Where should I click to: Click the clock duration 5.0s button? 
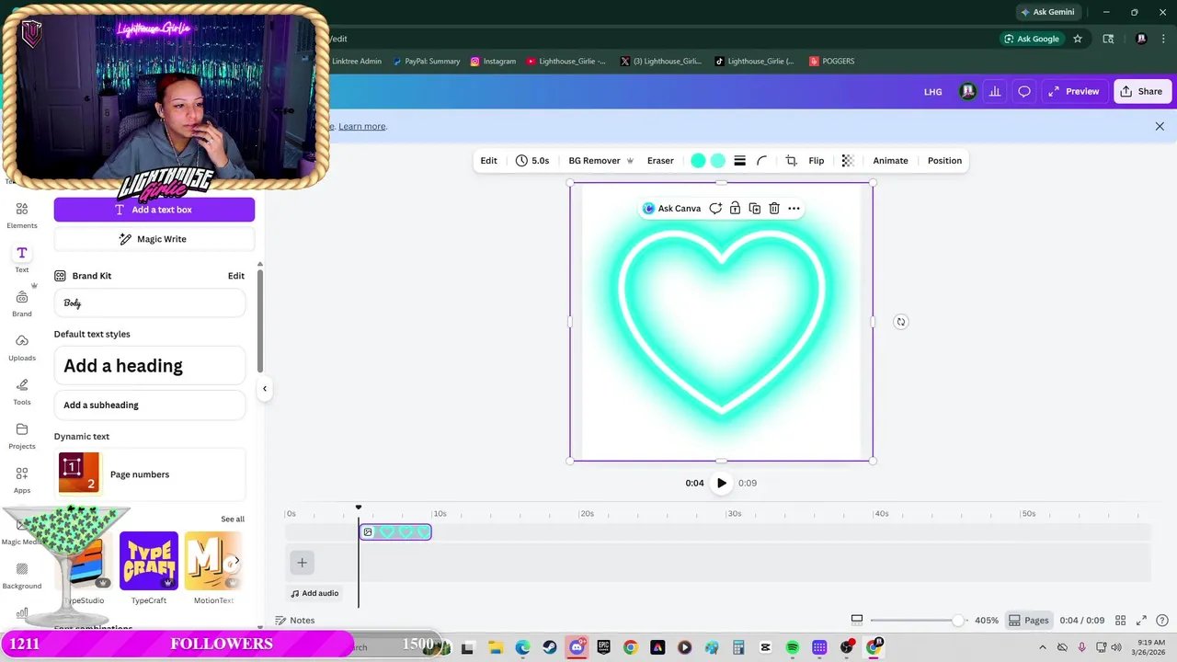(x=532, y=161)
